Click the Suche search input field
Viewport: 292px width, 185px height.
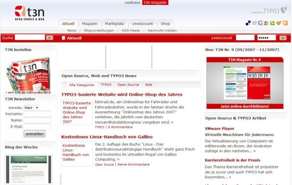(30, 37)
